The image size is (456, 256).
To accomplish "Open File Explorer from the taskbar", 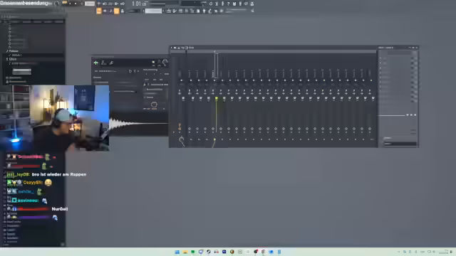I will (x=185, y=252).
